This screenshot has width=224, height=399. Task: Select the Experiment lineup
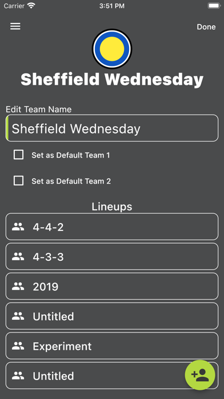click(x=112, y=346)
